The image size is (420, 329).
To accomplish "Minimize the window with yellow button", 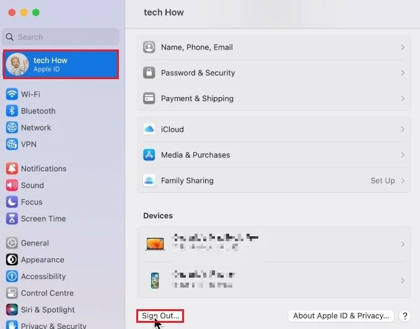I will (24, 12).
